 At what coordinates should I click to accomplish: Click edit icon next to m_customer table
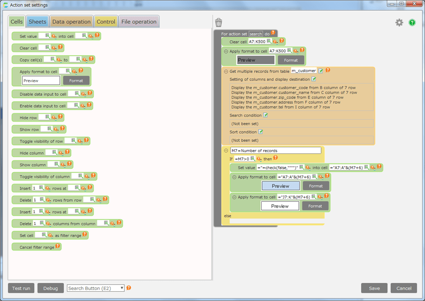pos(321,71)
